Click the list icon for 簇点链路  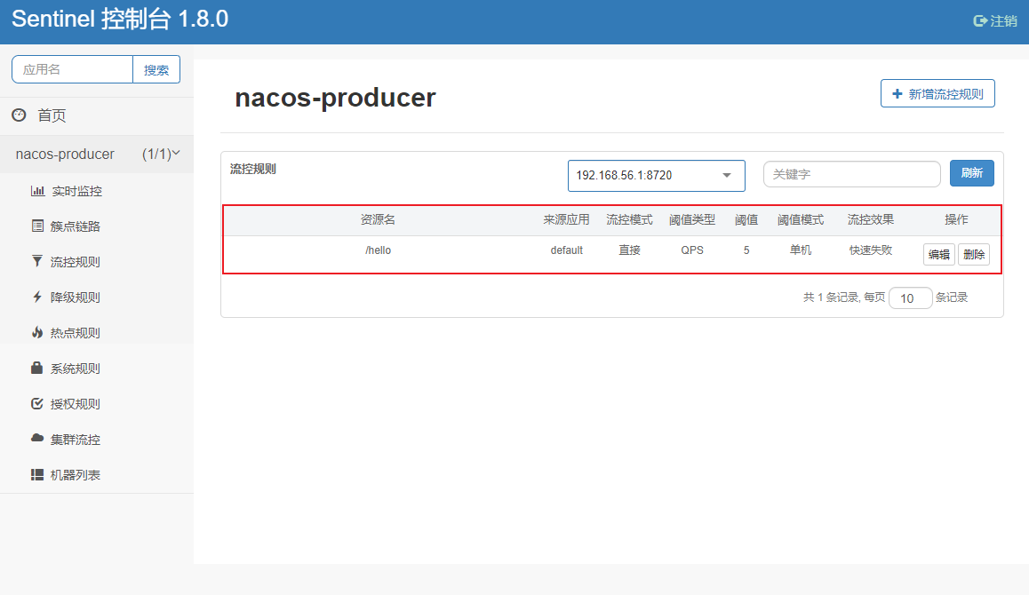point(37,226)
